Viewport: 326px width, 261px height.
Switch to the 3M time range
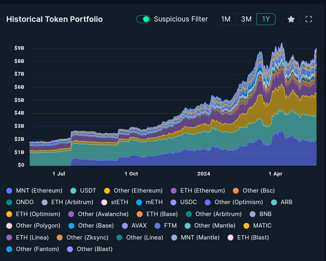click(246, 19)
